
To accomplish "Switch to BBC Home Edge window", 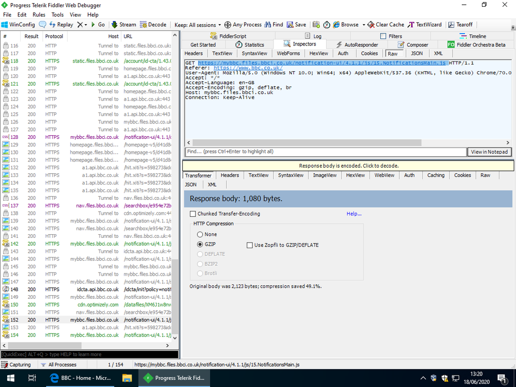I will point(80,378).
